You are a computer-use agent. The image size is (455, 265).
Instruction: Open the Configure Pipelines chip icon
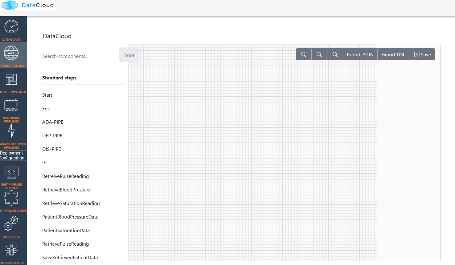pos(11,105)
